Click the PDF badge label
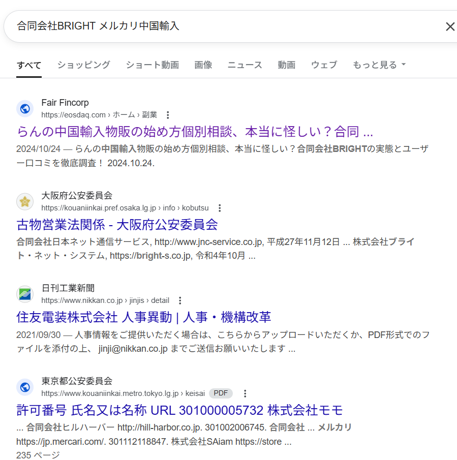The height and width of the screenshot is (460, 457). pos(221,393)
